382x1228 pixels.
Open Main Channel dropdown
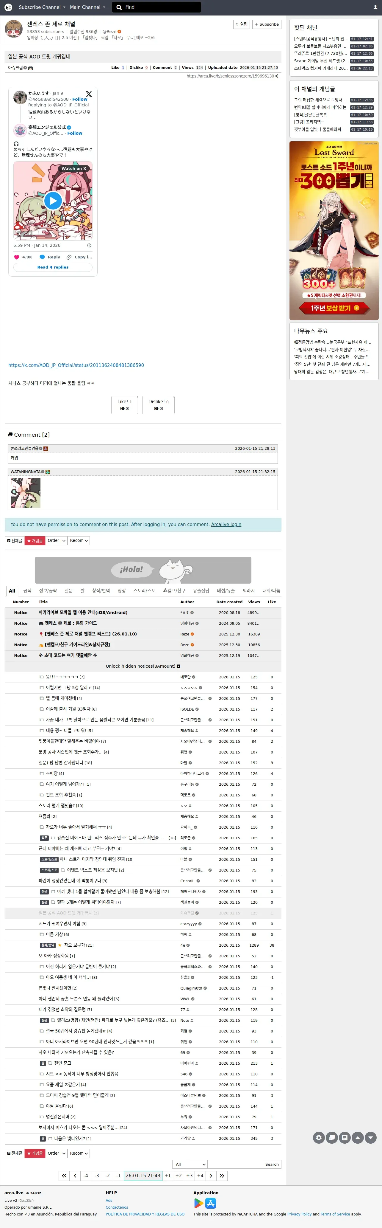87,7
